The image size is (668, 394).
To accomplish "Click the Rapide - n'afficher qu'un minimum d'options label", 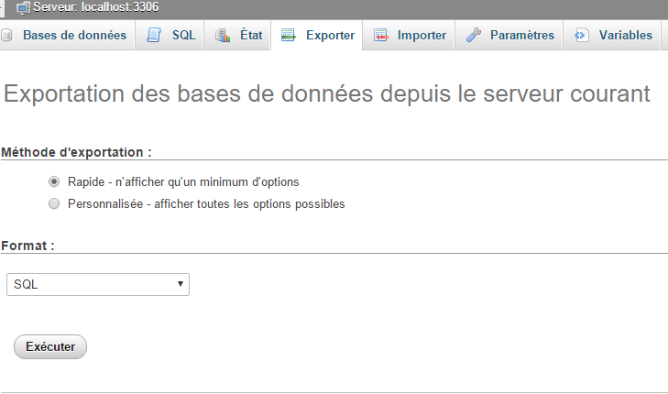I will (183, 181).
